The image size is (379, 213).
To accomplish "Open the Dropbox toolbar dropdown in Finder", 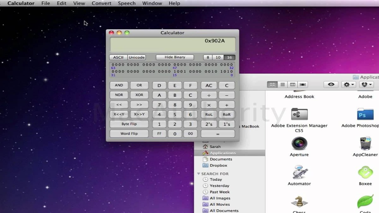I will coord(367,85).
